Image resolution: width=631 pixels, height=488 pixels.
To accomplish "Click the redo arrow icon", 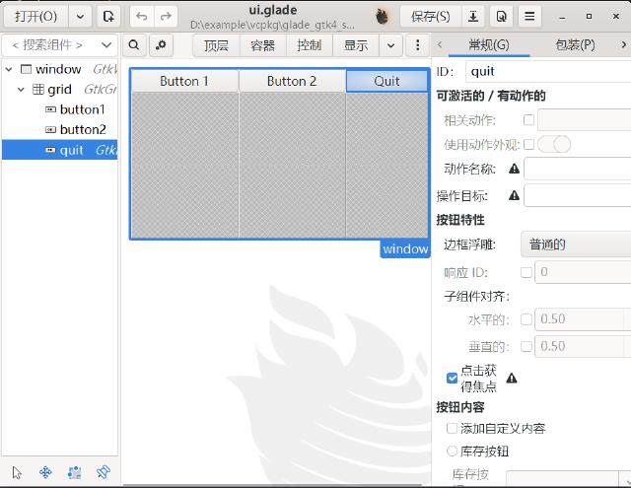I will point(166,17).
